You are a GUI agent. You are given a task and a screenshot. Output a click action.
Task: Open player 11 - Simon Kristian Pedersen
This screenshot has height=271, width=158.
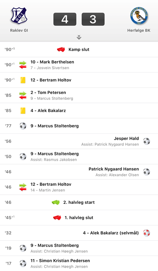click(x=60, y=261)
